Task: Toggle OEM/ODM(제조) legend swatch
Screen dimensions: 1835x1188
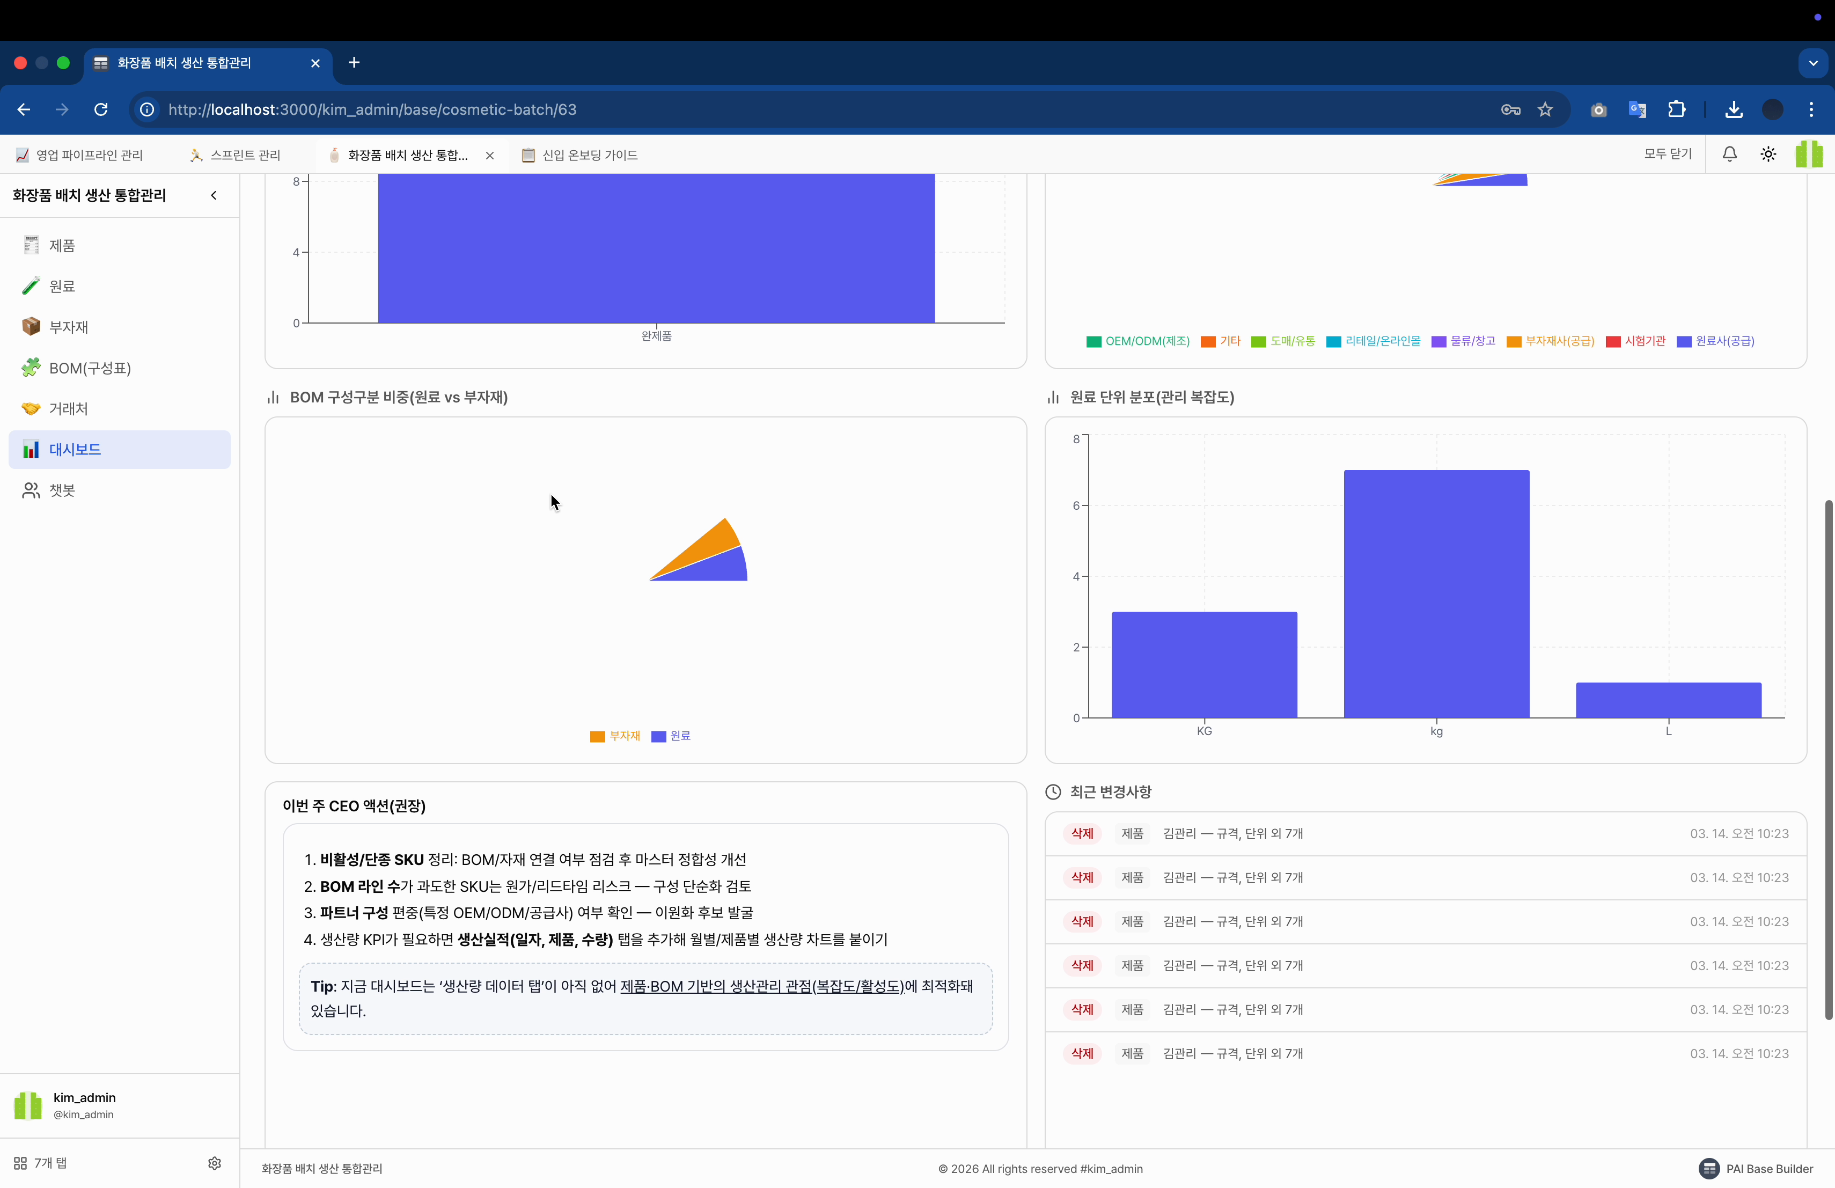Action: click(x=1093, y=341)
